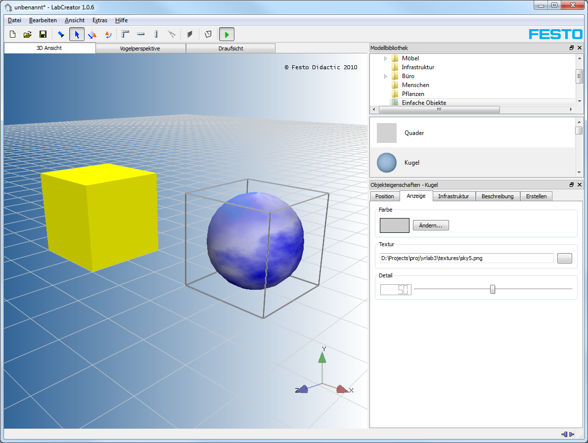Open the Ansicht menu
The width and height of the screenshot is (588, 443).
75,20
